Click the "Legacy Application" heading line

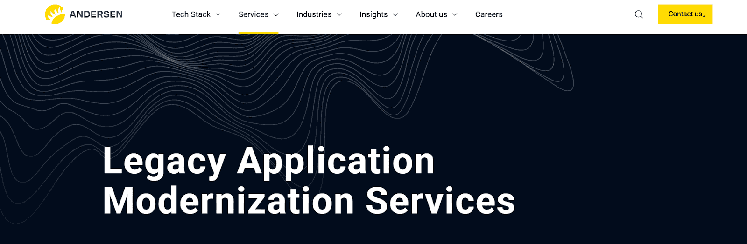click(268, 161)
